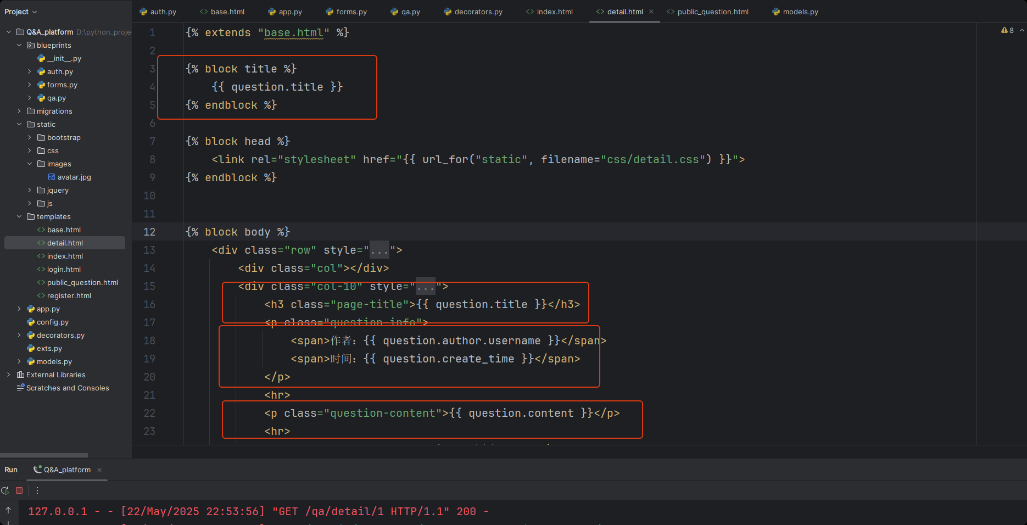Screen dimensions: 1027x525
Task: Close the Q&A_platform run tab
Action: click(99, 470)
